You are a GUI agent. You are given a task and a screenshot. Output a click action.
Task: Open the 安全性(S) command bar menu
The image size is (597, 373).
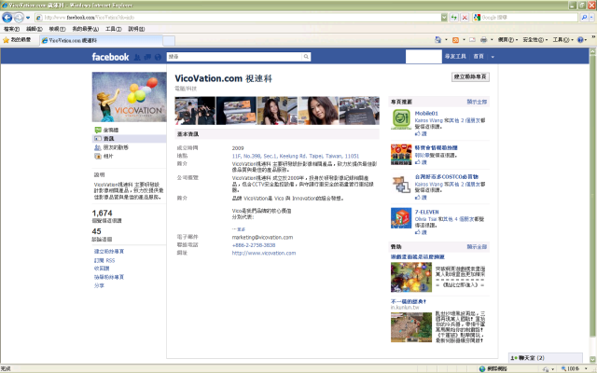coord(535,39)
